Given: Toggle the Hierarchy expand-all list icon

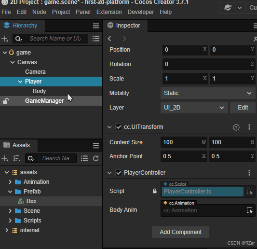Looking at the screenshot, I should coord(96,39).
